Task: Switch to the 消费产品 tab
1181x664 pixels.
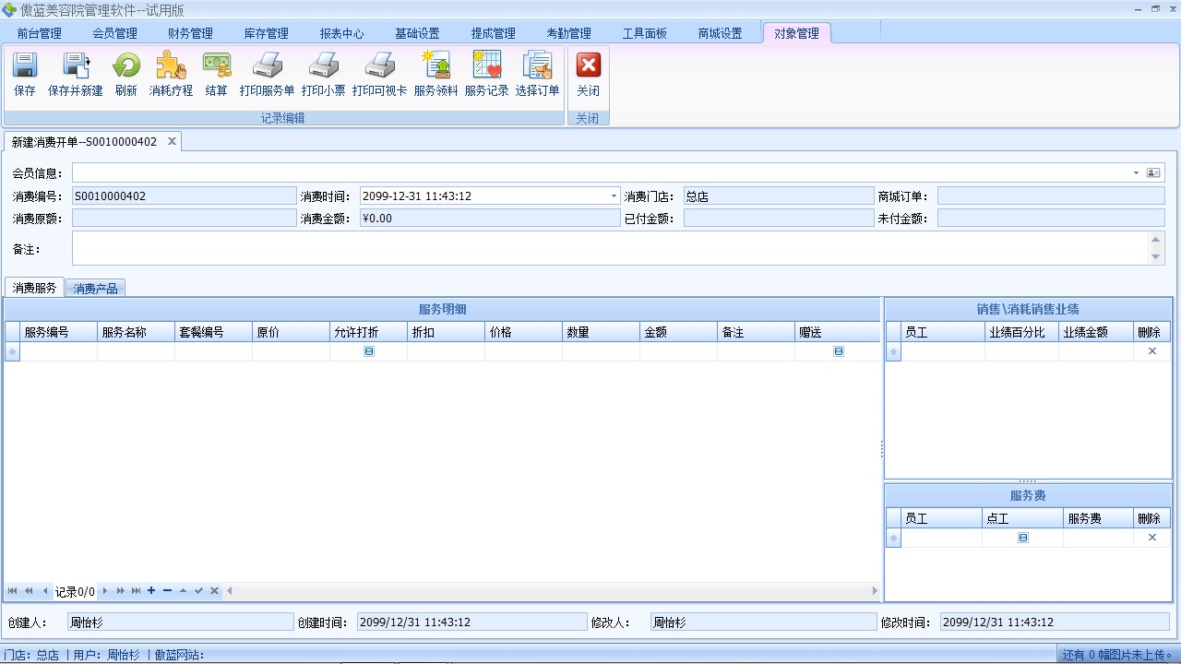Action: point(95,288)
